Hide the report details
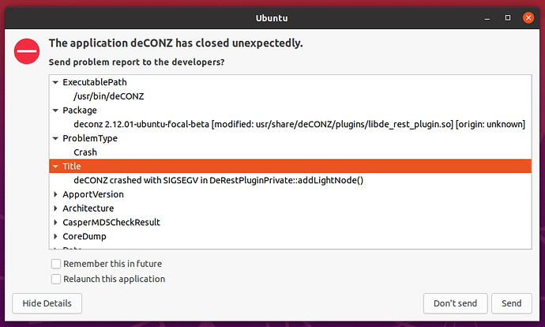This screenshot has width=545, height=327. 47,303
